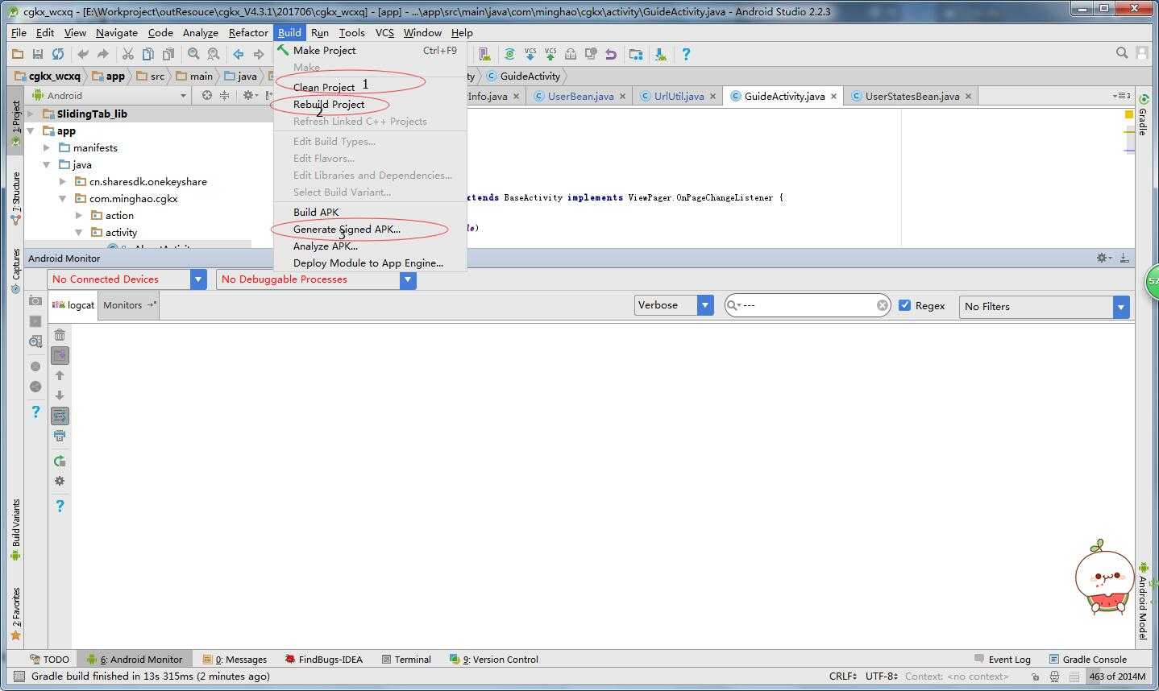Open the Version Control tool window
This screenshot has height=691, width=1159.
494,659
